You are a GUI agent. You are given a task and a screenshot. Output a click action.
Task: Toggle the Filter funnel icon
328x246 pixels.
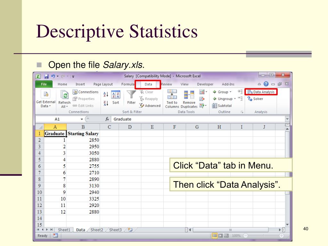pos(131,94)
